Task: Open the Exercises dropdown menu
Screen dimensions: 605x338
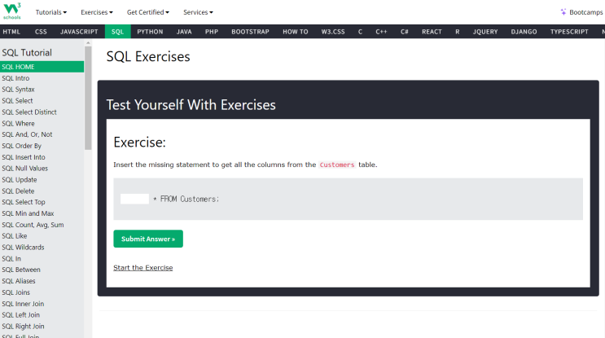Action: [96, 12]
